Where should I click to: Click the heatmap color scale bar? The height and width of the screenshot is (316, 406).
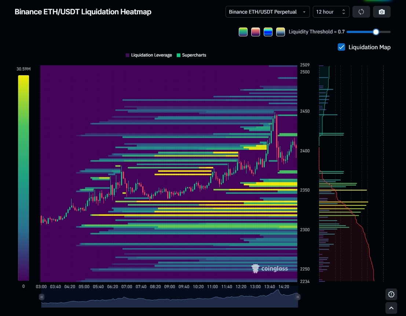point(23,178)
